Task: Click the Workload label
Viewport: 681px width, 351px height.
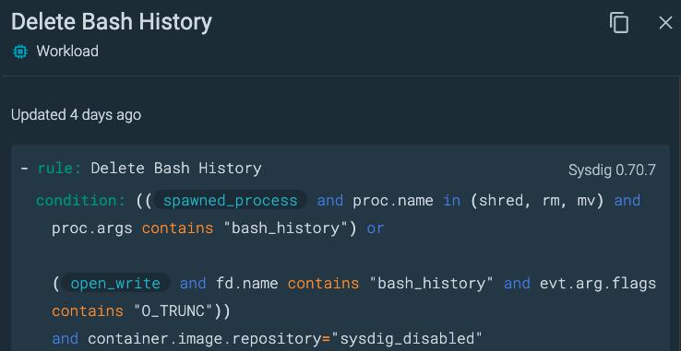Action: [67, 52]
